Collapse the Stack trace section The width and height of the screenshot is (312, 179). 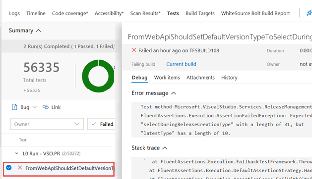click(x=165, y=148)
